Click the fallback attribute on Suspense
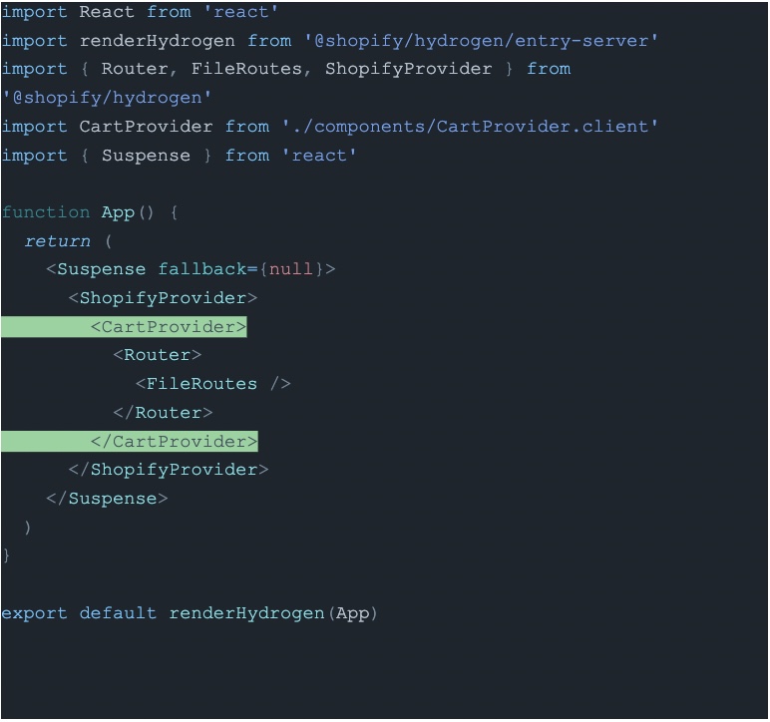The width and height of the screenshot is (770, 722). [202, 269]
